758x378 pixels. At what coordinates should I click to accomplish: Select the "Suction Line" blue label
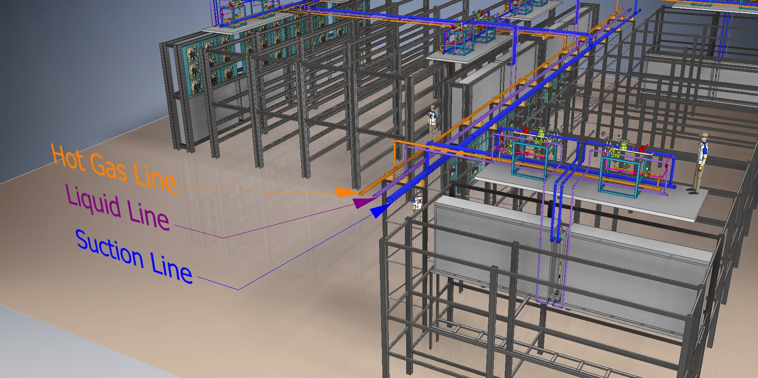pos(134,257)
